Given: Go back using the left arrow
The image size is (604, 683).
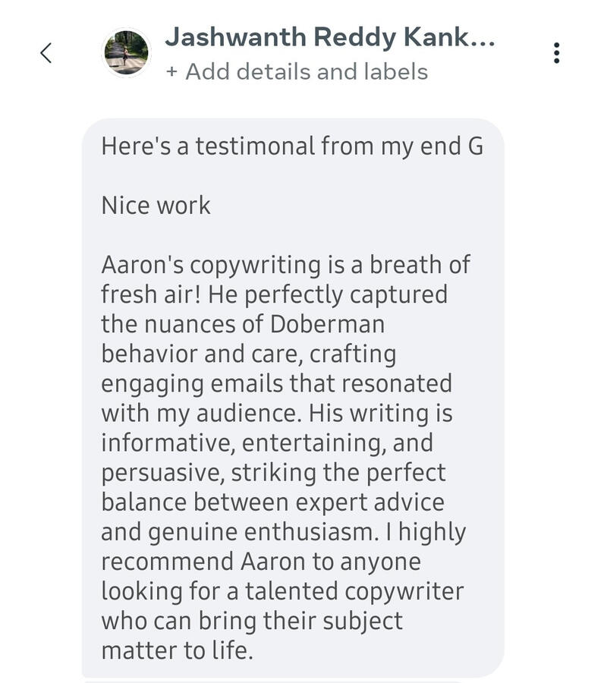Looking at the screenshot, I should coord(46,53).
